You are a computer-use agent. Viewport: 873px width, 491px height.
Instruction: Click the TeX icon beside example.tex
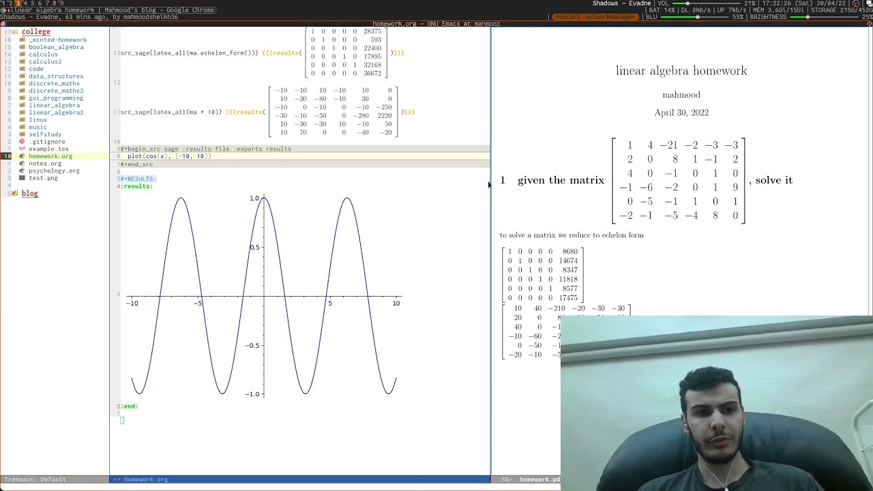tap(23, 149)
